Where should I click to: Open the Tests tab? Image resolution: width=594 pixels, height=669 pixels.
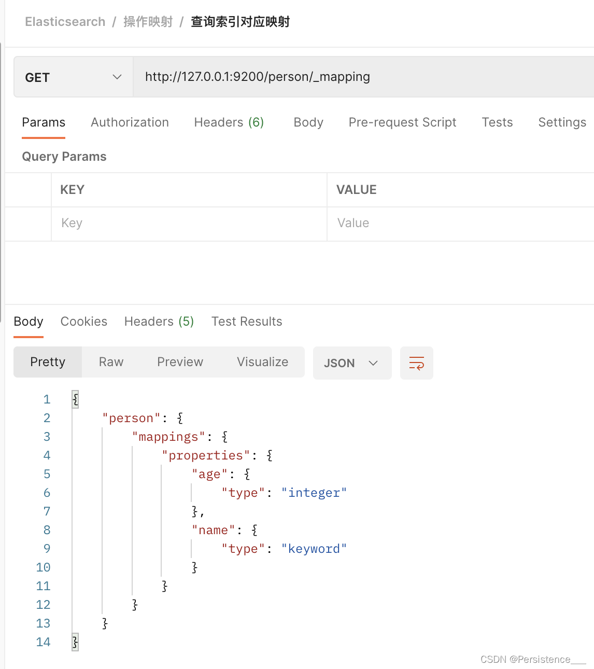coord(498,122)
